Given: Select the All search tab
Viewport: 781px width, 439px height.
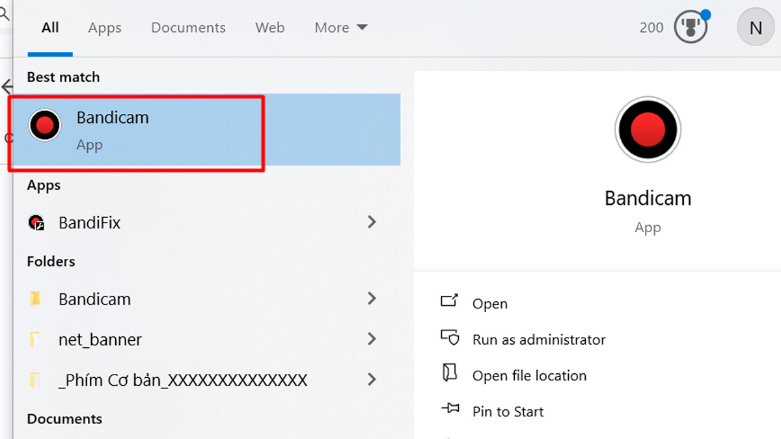Looking at the screenshot, I should [x=50, y=27].
